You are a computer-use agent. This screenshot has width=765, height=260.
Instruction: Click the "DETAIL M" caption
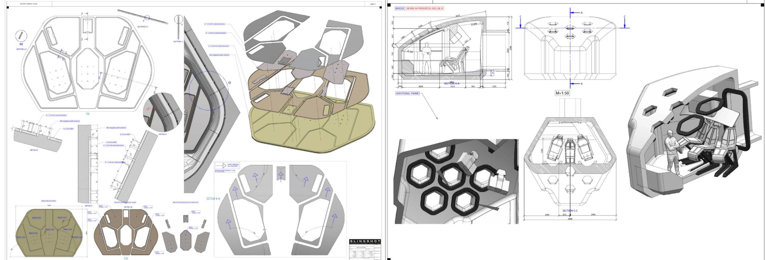128,207
